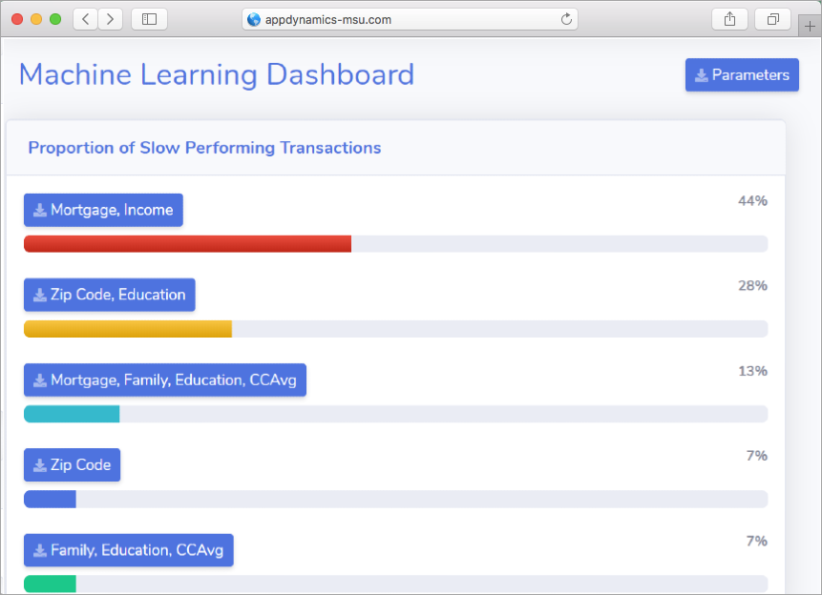Open a new tab with the plus icon
Screen dimensions: 822x595
pos(810,26)
